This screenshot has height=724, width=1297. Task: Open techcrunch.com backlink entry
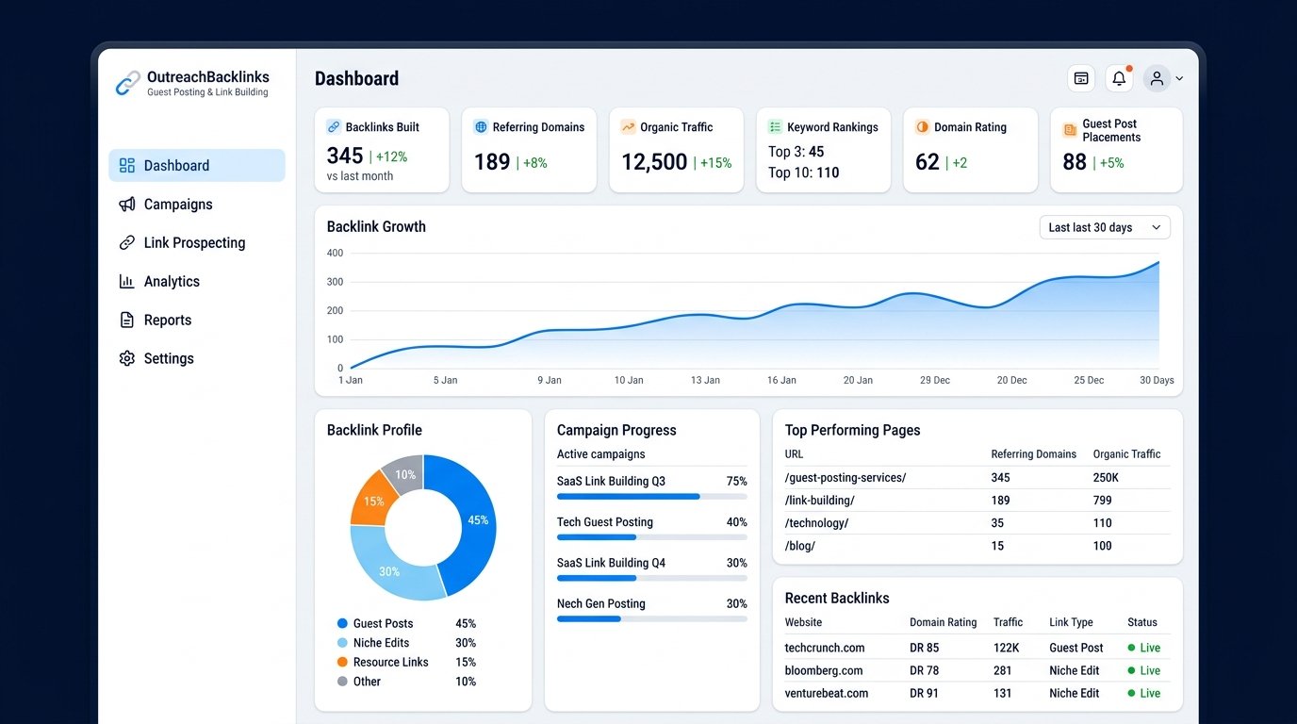tap(825, 649)
